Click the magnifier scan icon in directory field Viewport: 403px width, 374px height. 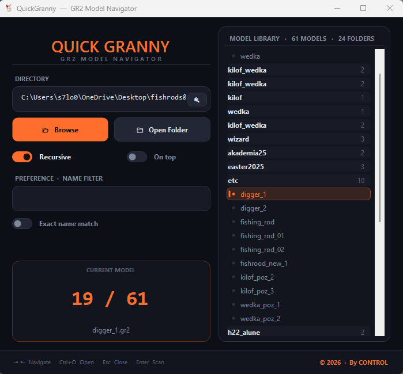tap(197, 100)
